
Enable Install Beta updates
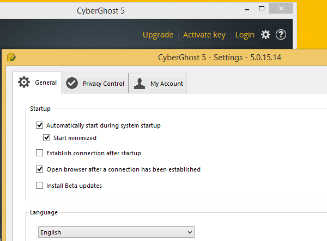pos(39,185)
